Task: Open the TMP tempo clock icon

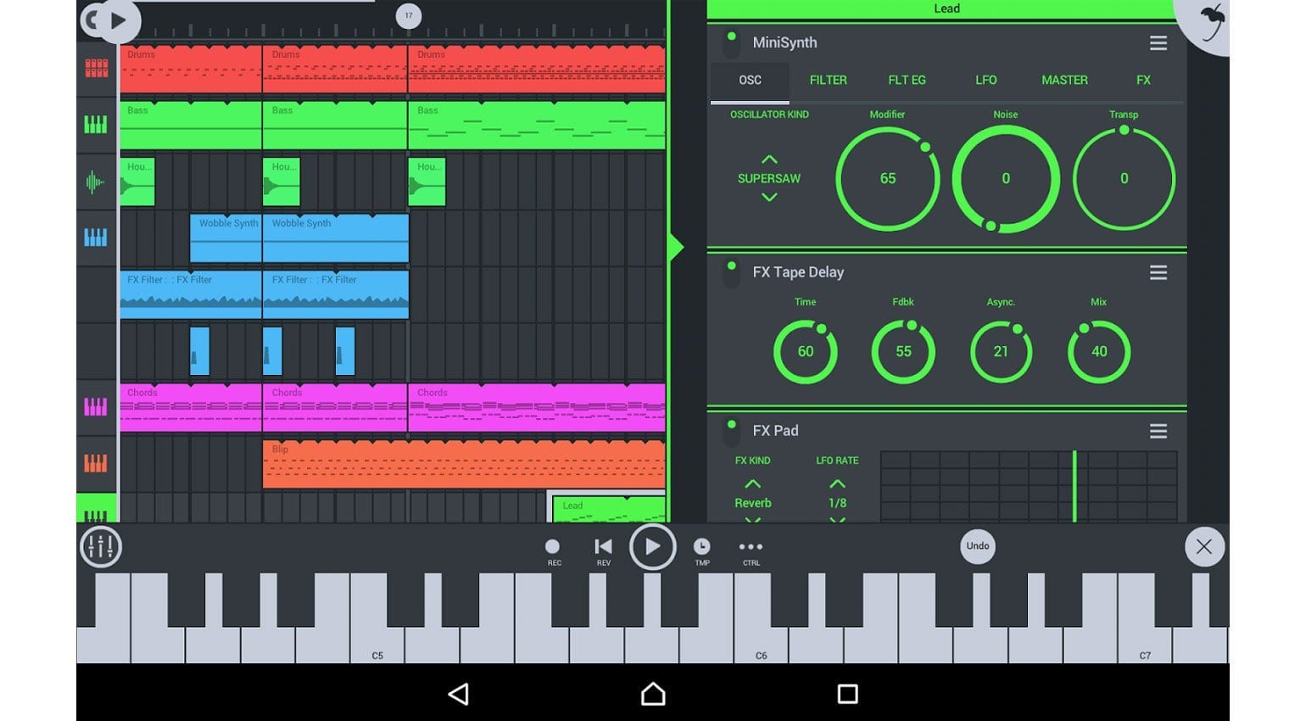Action: (x=702, y=547)
